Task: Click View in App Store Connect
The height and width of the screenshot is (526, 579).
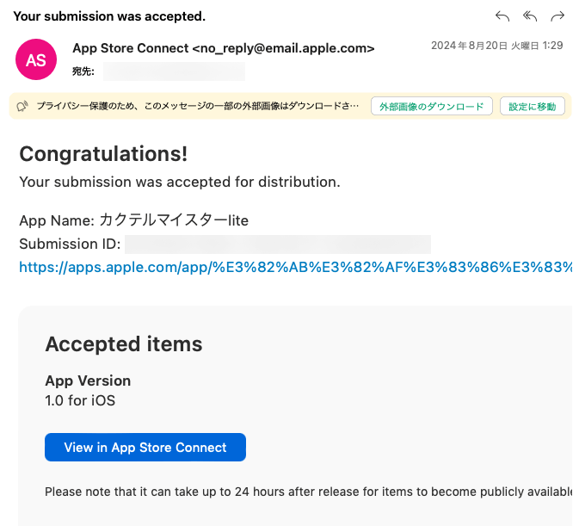Action: [x=145, y=448]
